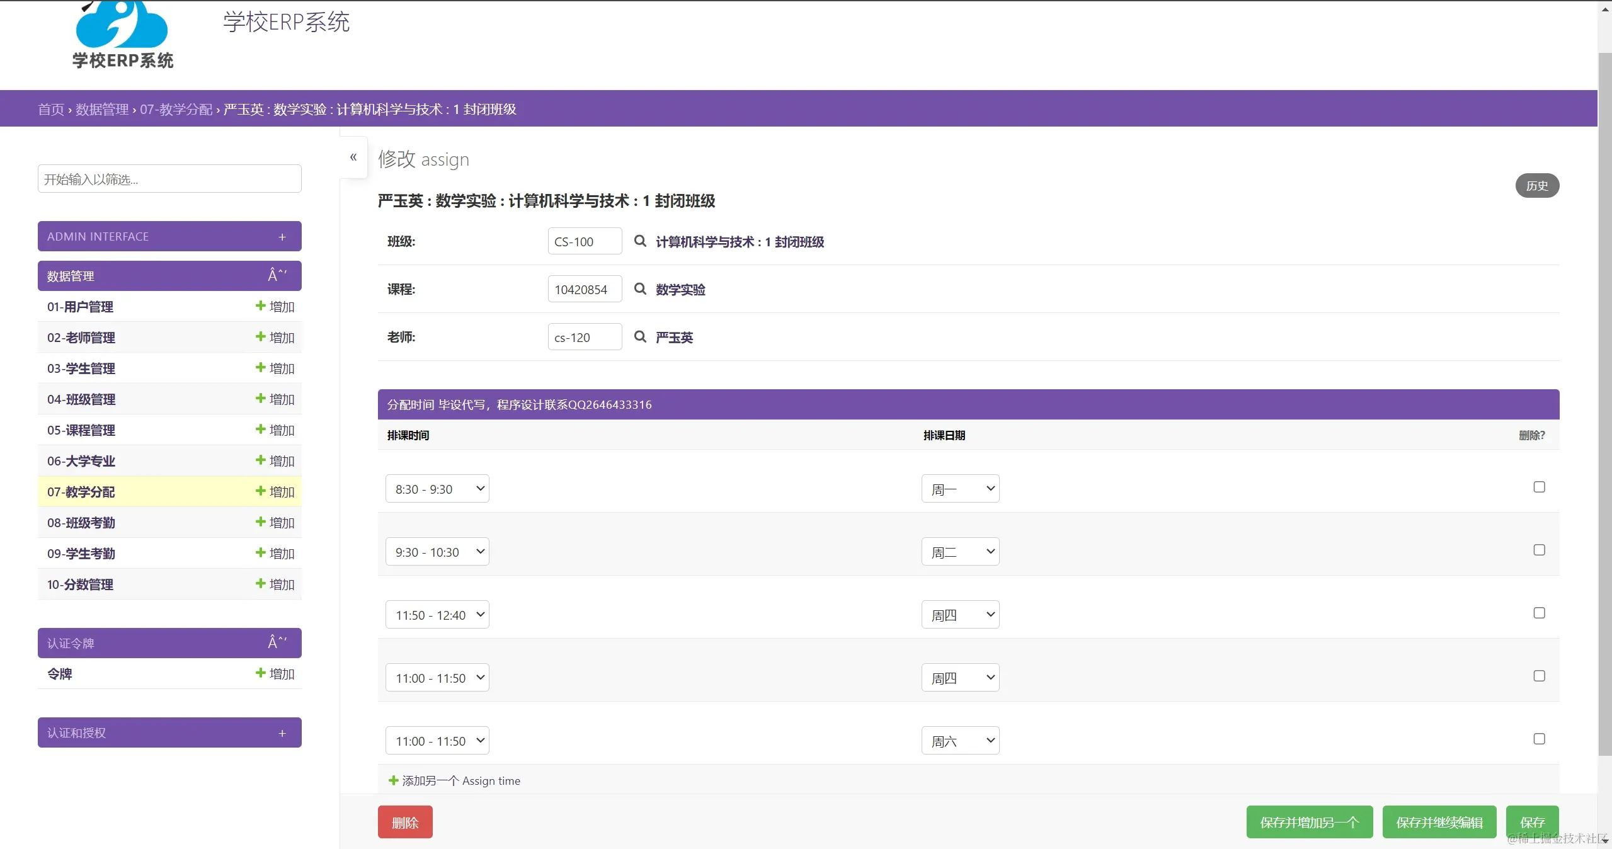Open the 周一 weekday dropdown

(x=959, y=489)
